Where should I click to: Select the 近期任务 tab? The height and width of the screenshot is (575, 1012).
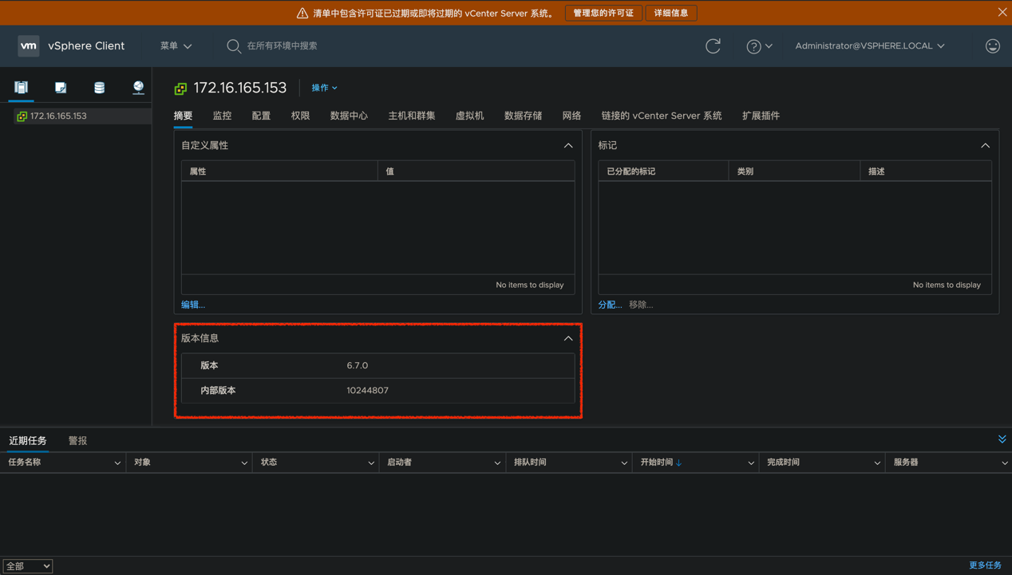28,440
